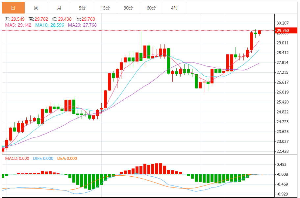Click the DEA value label

coord(67,159)
